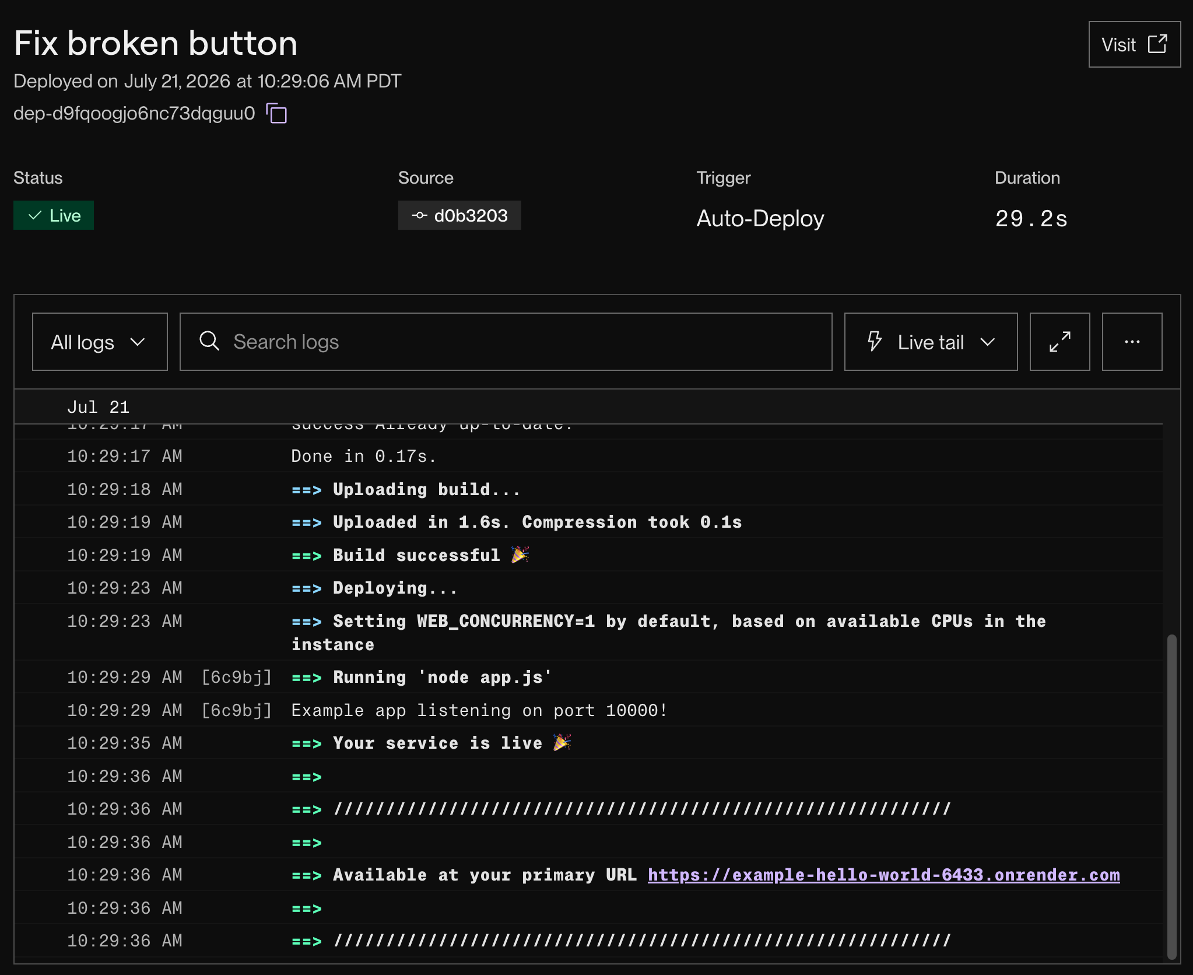Viewport: 1193px width, 975px height.
Task: Click the 'Example app listening on port 10000!' line
Action: pyautogui.click(x=588, y=710)
